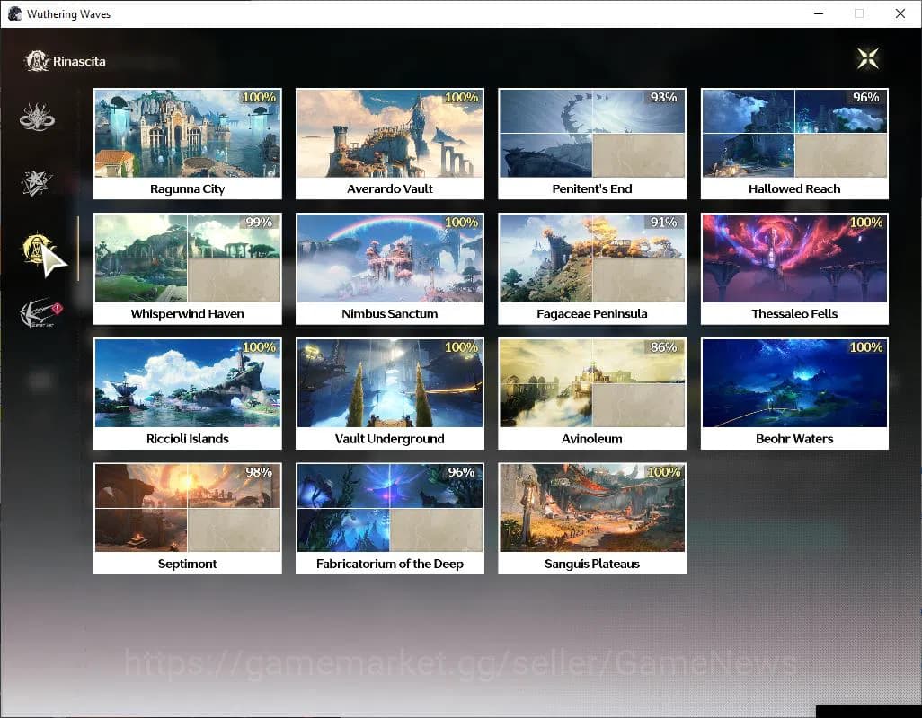The width and height of the screenshot is (922, 718).
Task: View Hallowed Reach exploration progress
Action: coord(794,143)
